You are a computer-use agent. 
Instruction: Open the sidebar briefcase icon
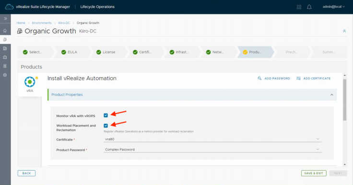coord(5,57)
